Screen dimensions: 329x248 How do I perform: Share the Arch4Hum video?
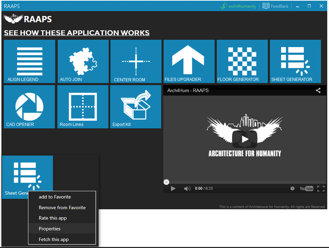click(x=318, y=90)
